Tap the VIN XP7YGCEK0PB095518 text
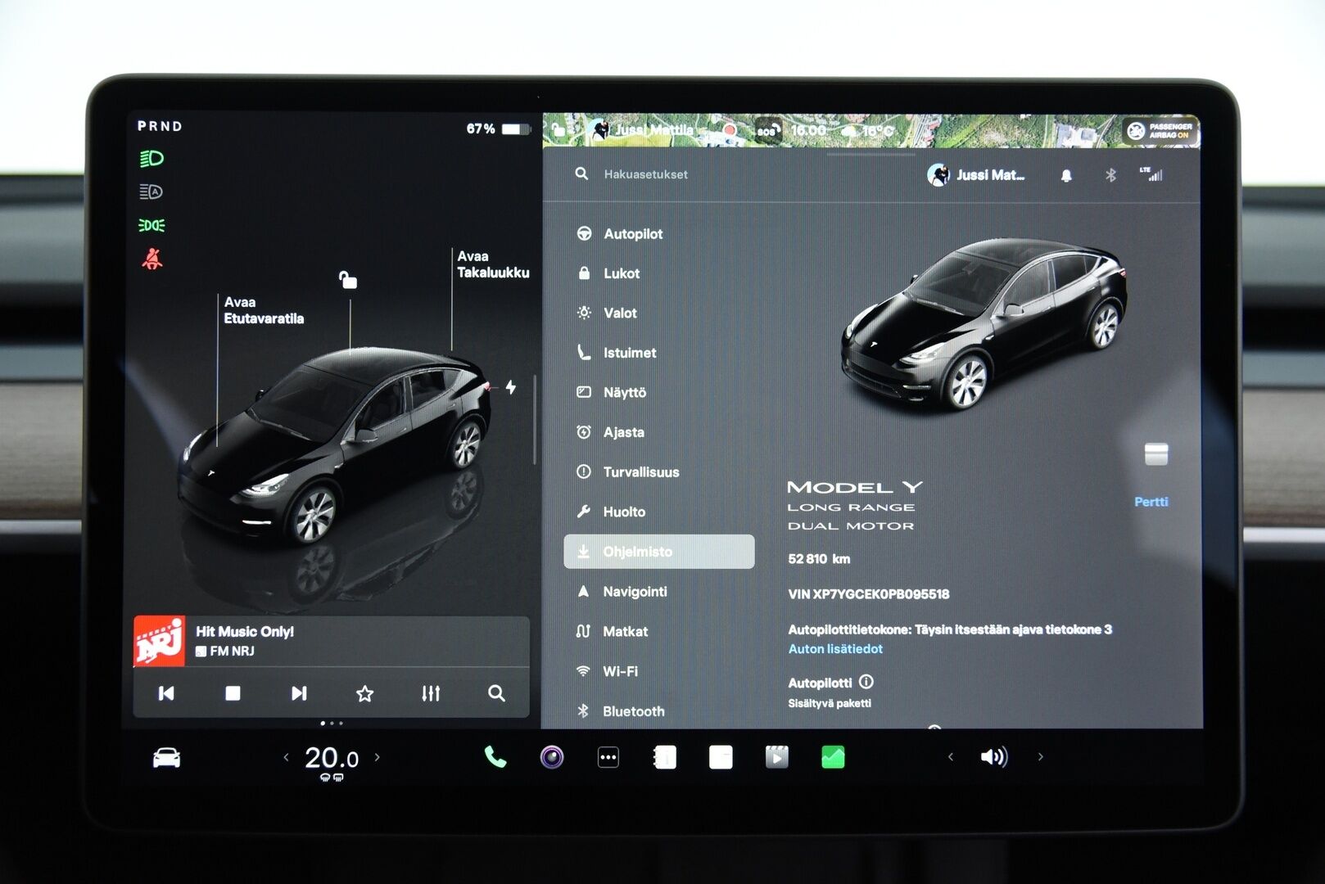The image size is (1325, 884). point(869,594)
